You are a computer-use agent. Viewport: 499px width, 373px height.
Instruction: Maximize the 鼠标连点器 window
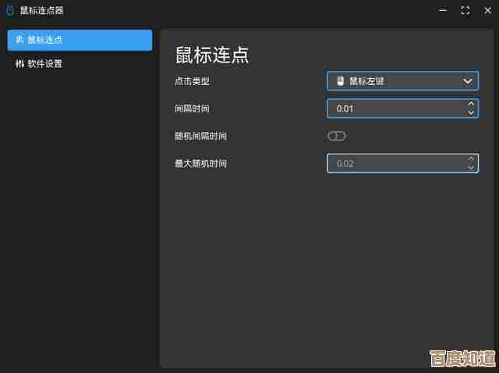[x=465, y=10]
